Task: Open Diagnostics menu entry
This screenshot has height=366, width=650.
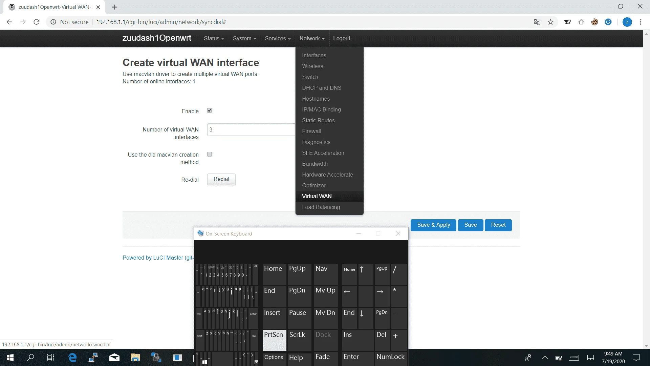Action: 329,142
